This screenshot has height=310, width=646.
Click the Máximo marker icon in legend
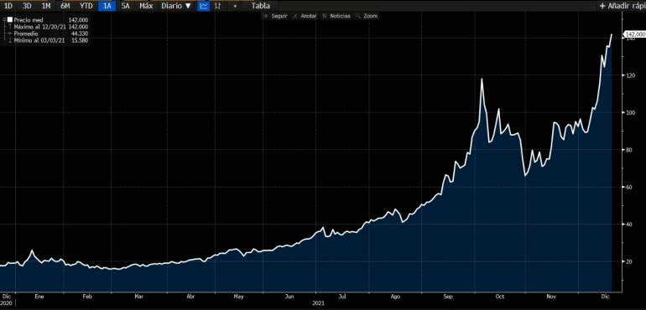[10, 26]
